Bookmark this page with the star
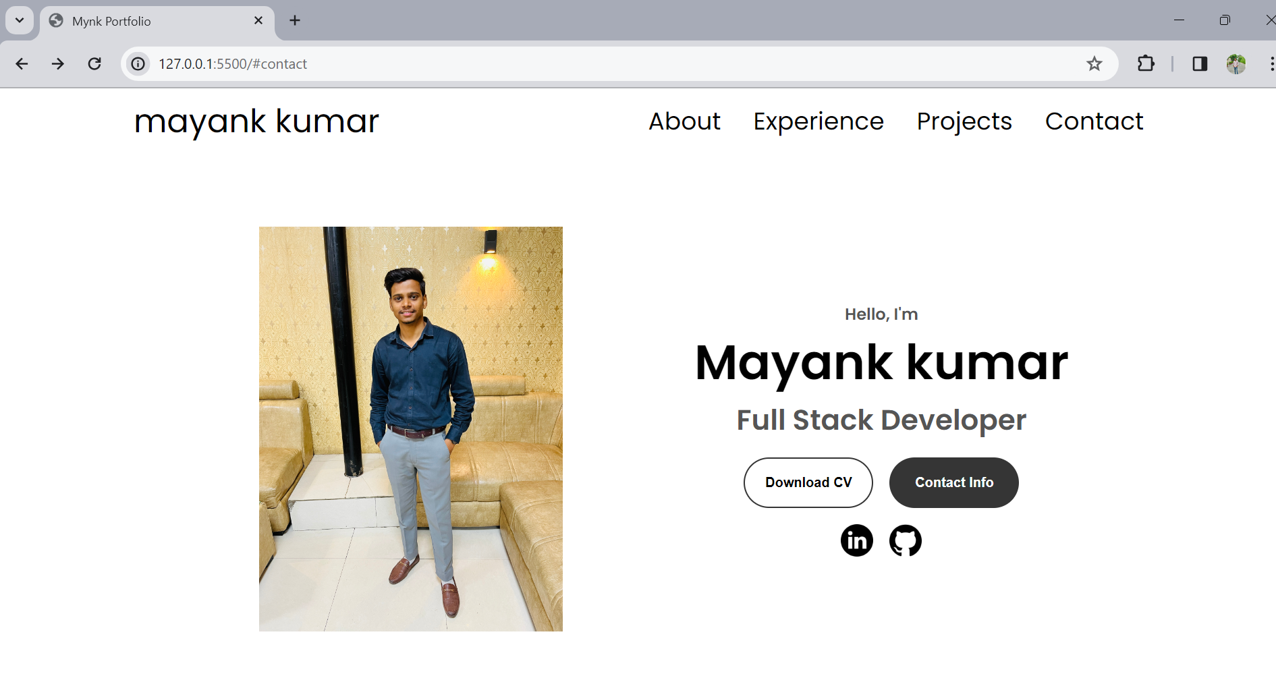 click(x=1094, y=63)
